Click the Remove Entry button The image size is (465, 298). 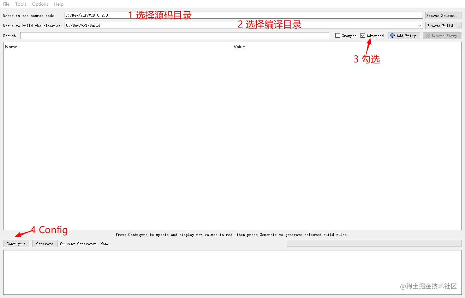click(442, 36)
